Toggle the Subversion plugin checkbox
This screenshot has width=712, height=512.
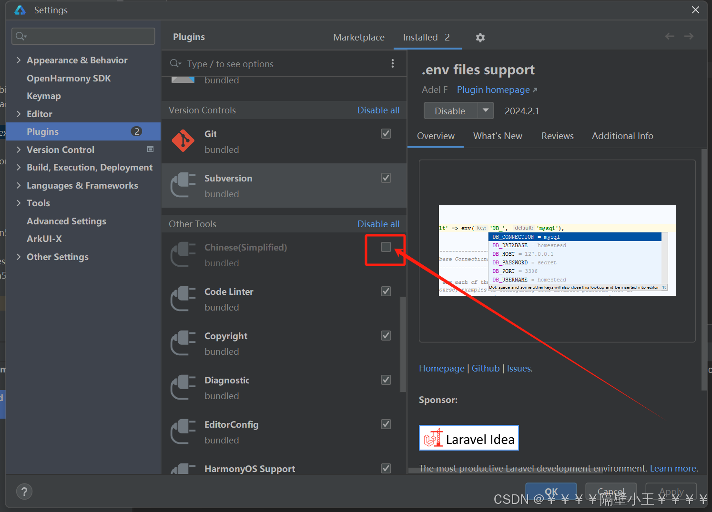point(386,178)
